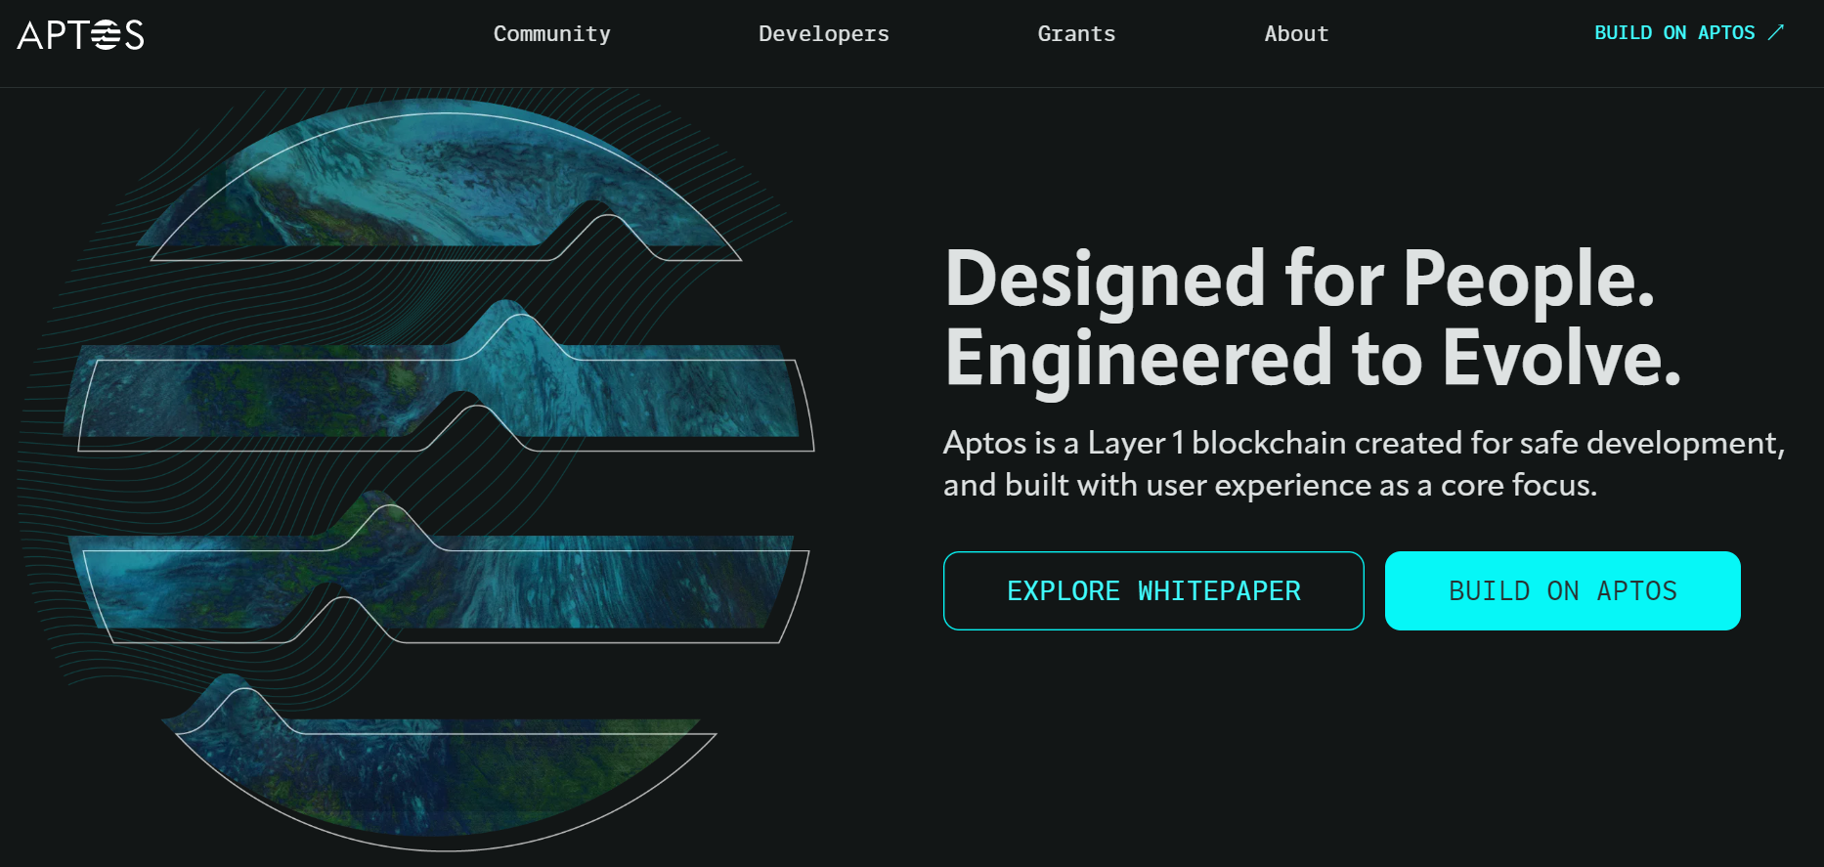Screen dimensions: 1824x867
Task: Click the Aptos logo in the header
Action: click(80, 35)
